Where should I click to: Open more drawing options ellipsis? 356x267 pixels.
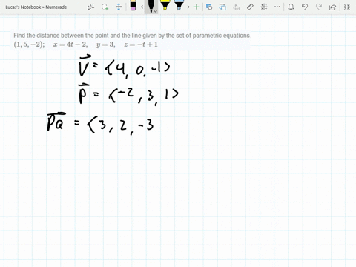pyautogui.click(x=277, y=7)
